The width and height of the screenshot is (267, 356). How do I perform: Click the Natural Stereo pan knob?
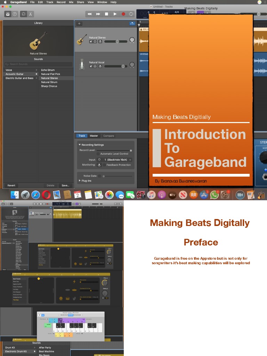tap(132, 40)
